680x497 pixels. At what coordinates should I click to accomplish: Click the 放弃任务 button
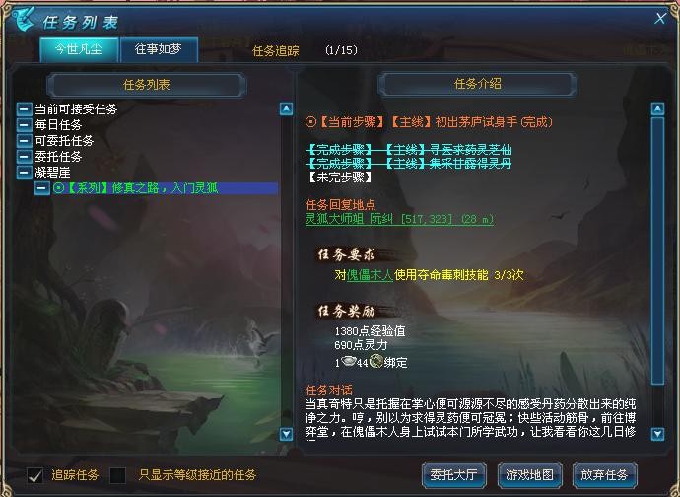click(x=604, y=475)
